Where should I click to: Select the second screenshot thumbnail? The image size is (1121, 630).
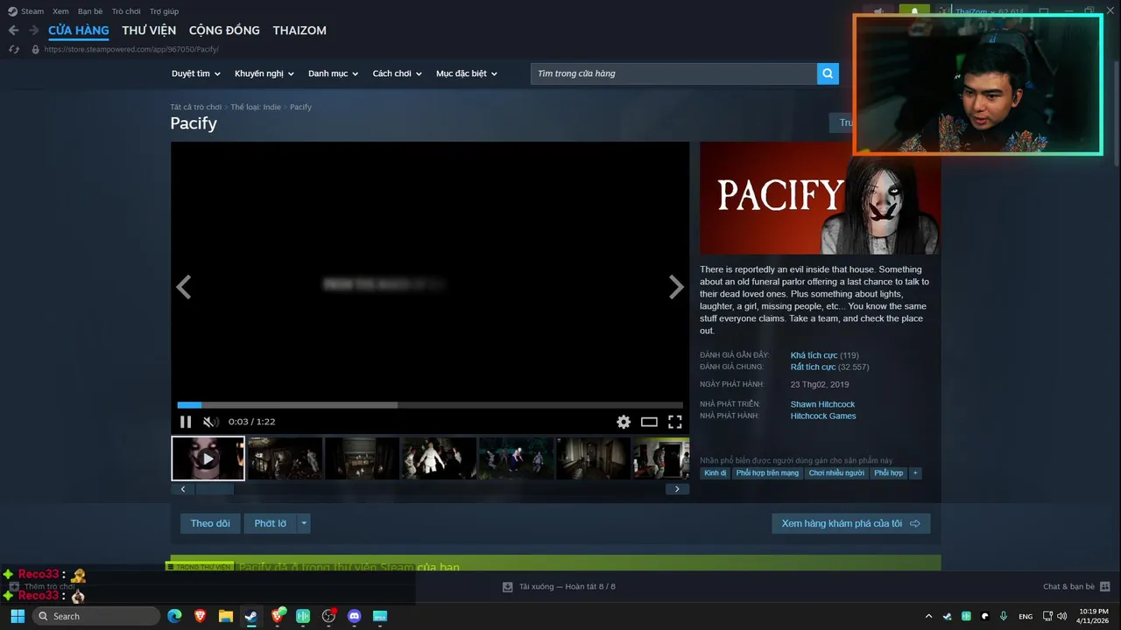(x=285, y=458)
